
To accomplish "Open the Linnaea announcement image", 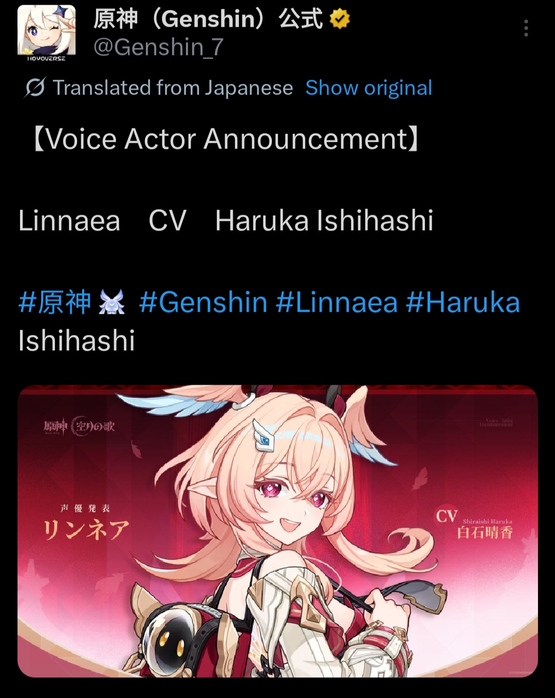I will [x=277, y=531].
